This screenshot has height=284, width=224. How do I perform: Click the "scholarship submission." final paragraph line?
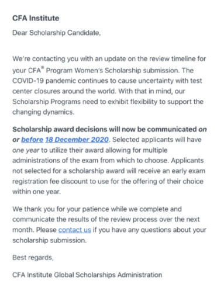[50, 240]
